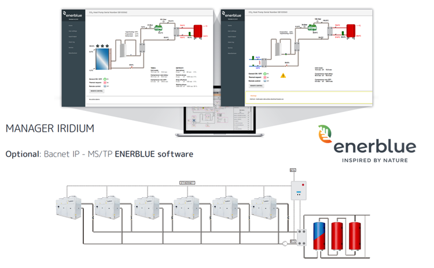Click red hot water tank, right window
434x268 pixels.
click(351, 31)
